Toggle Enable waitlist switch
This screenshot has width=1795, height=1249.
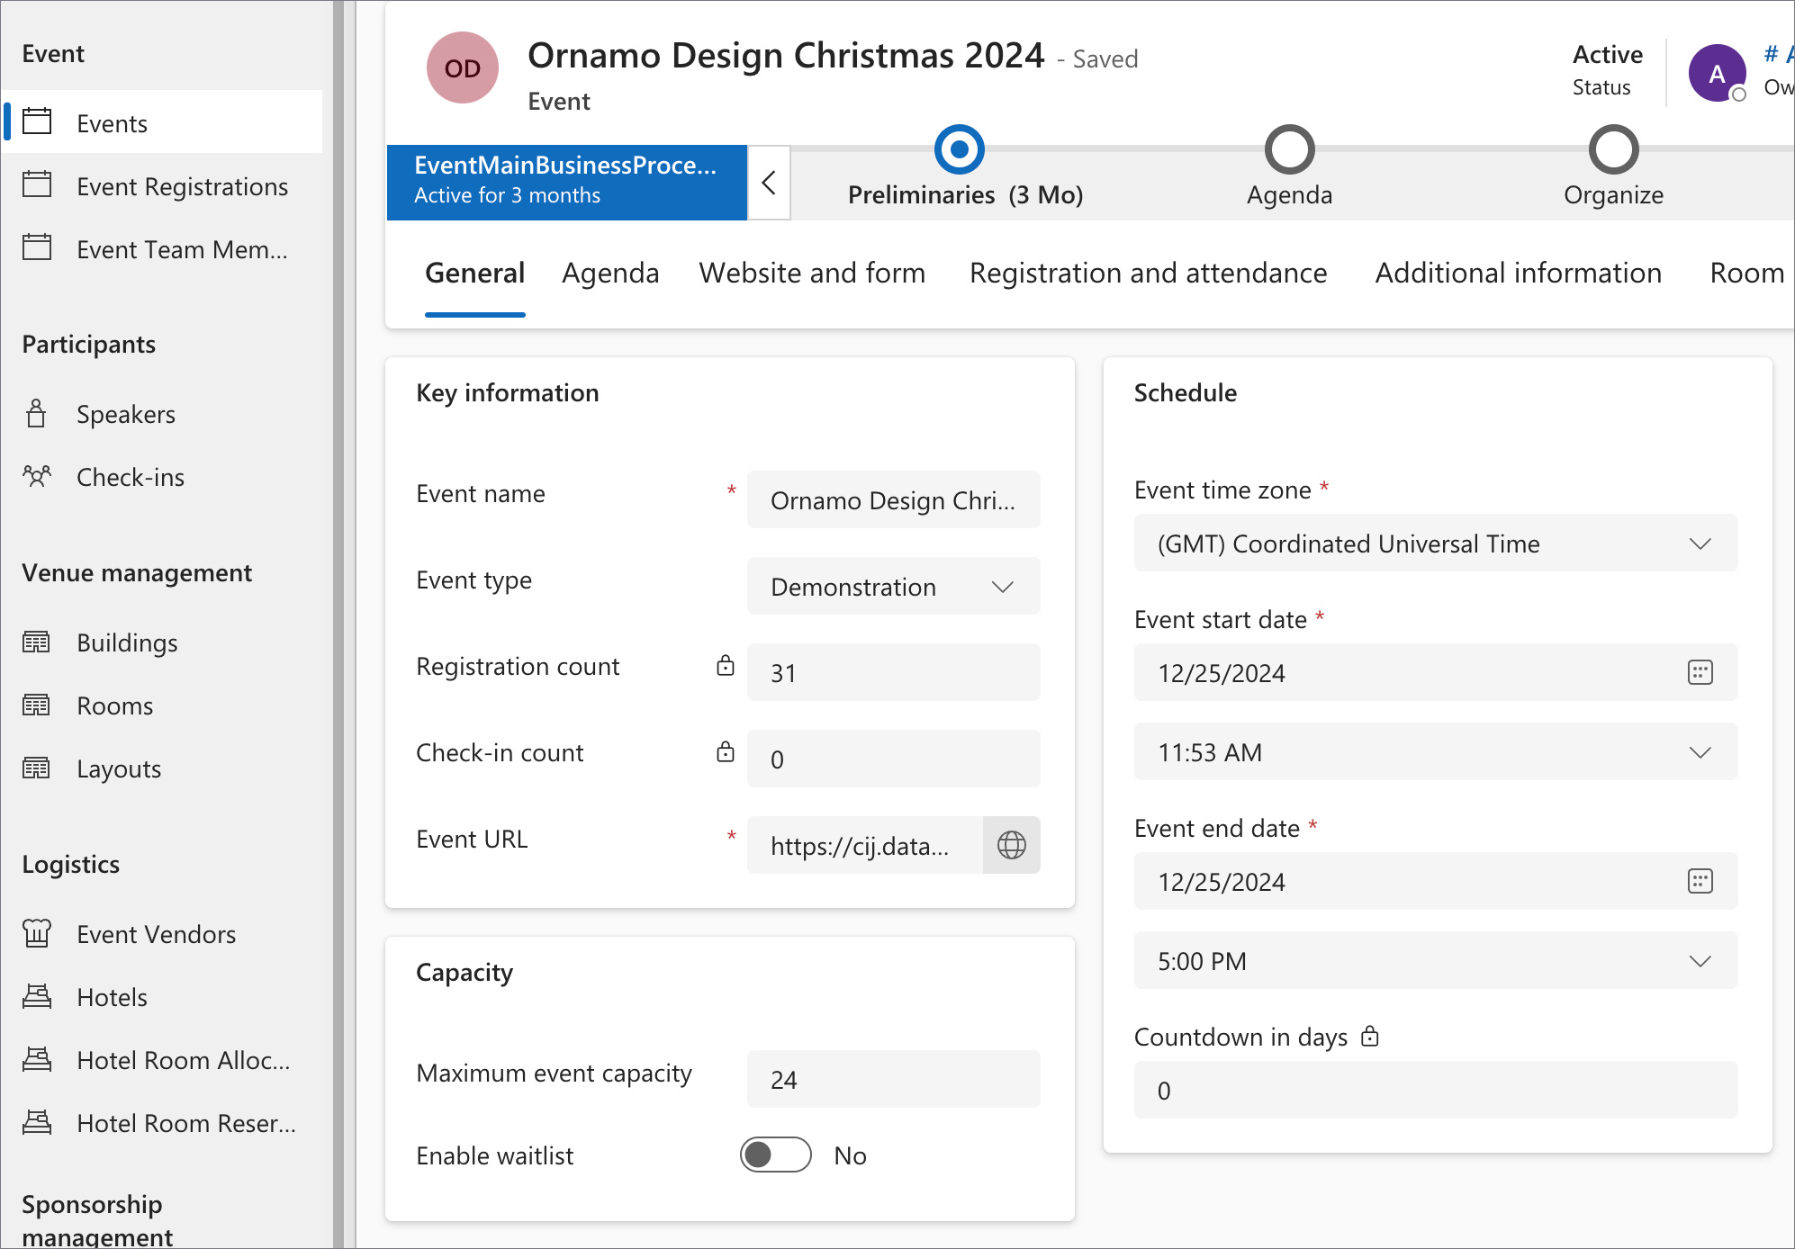pyautogui.click(x=776, y=1155)
